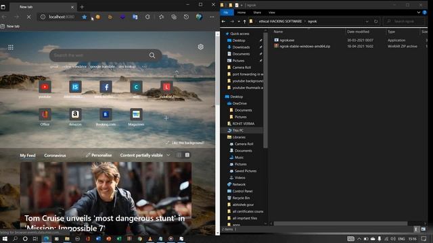Add a new quick link tile
This screenshot has width=433, height=243.
(x=166, y=118)
